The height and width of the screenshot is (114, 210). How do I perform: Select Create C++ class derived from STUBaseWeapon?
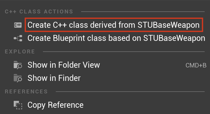pos(114,25)
